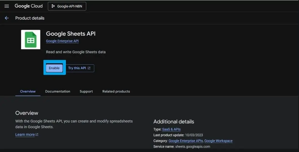Open the Google Enterprise APIs category link
Screen dimensions: 299x152
click(186, 141)
